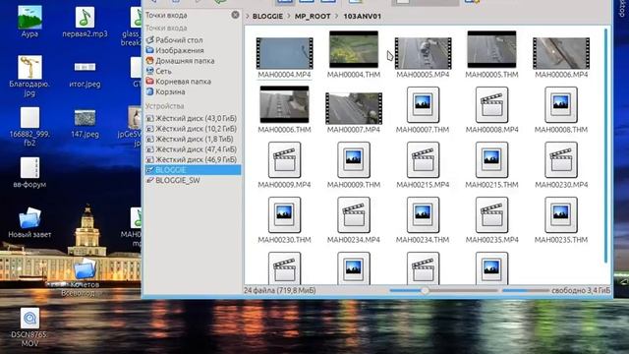
Task: Select 166882_999.fb2 on the desktop
Action: [x=29, y=126]
